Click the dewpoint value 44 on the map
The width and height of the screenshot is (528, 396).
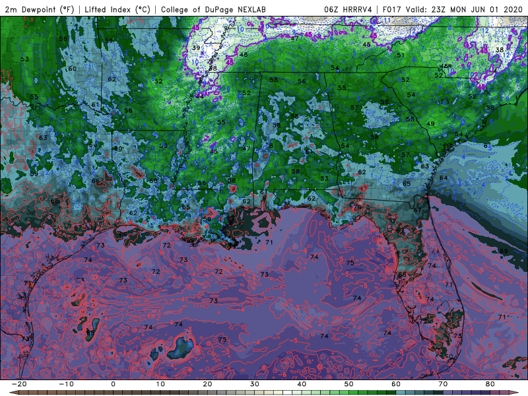tap(200, 96)
